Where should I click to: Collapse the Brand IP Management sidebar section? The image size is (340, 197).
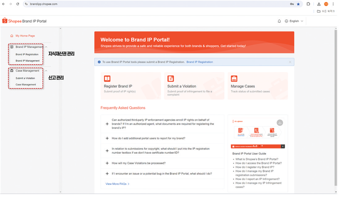[x=46, y=47]
